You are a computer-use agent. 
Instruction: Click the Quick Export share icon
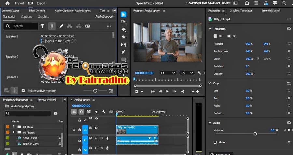247,3
